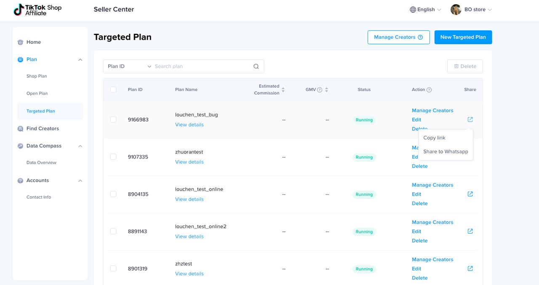Collapse the Data Compass sidebar section
The height and width of the screenshot is (285, 539).
[80, 146]
